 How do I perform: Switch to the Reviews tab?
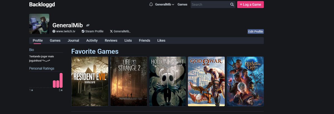[111, 40]
